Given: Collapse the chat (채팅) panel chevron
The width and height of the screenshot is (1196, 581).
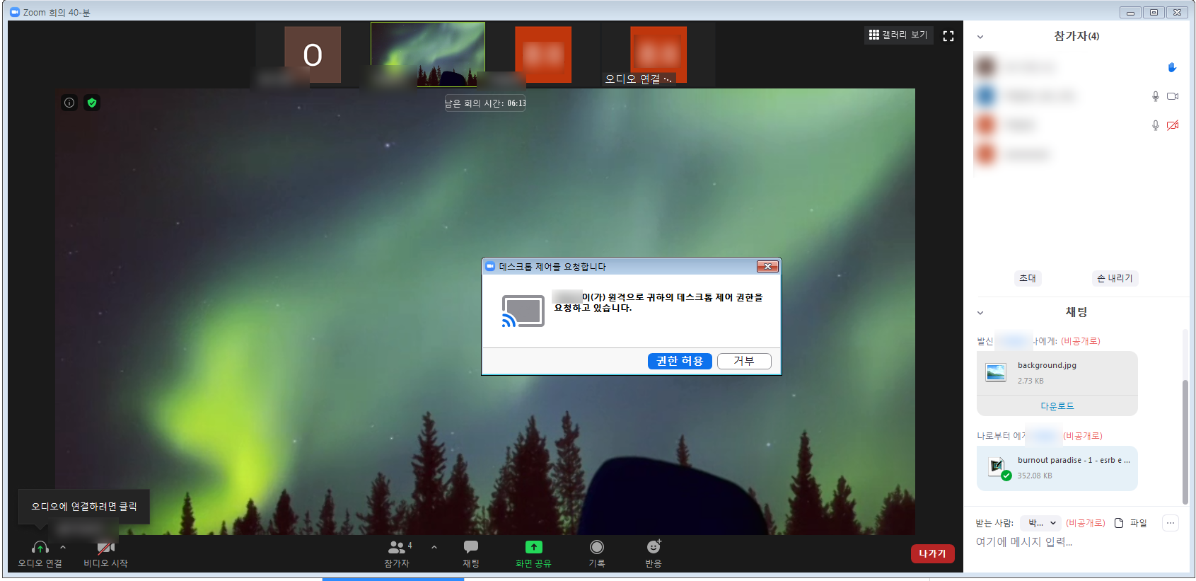Looking at the screenshot, I should click(x=980, y=313).
